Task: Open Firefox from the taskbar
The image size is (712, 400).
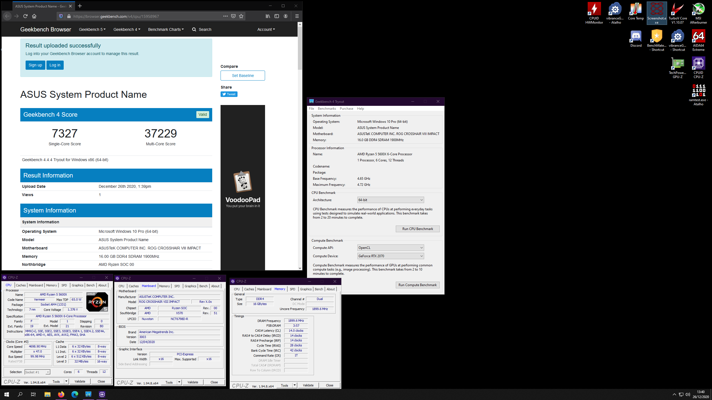Action: (x=61, y=394)
